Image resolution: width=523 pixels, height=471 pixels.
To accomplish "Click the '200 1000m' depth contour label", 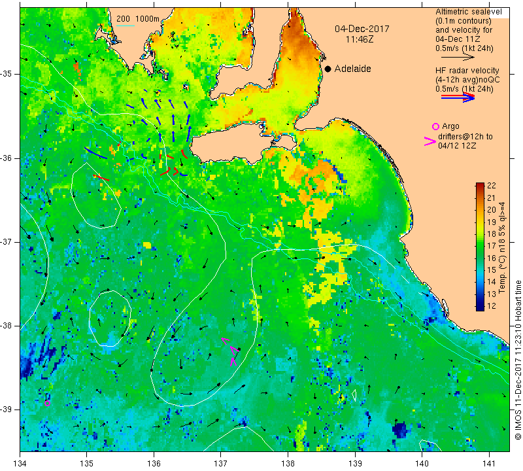I will click(138, 19).
